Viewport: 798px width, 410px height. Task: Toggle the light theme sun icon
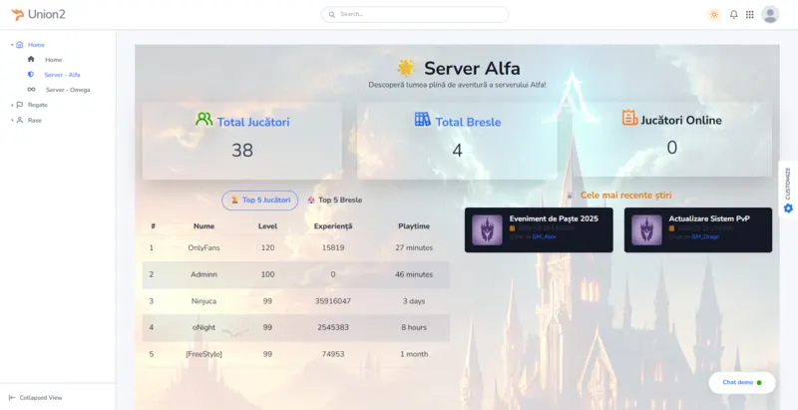click(714, 14)
